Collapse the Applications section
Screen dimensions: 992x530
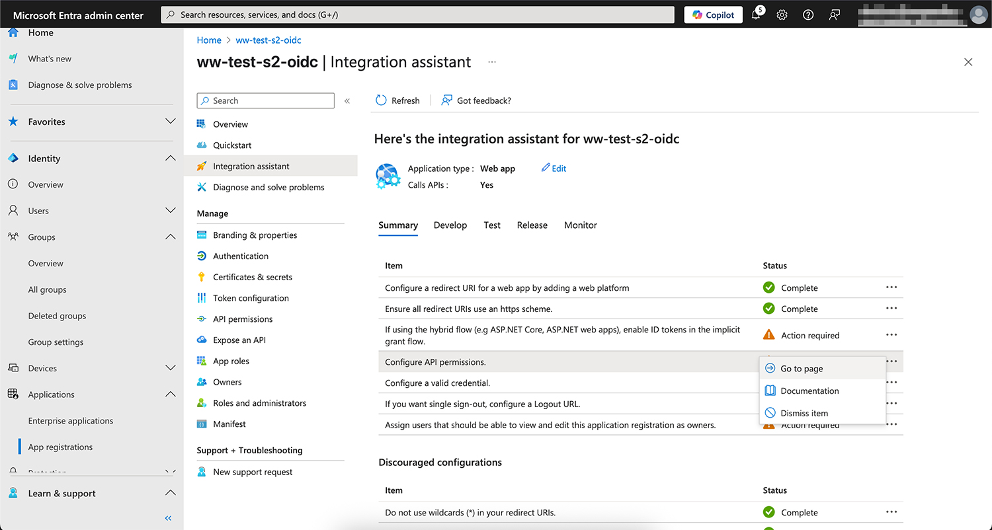tap(171, 394)
